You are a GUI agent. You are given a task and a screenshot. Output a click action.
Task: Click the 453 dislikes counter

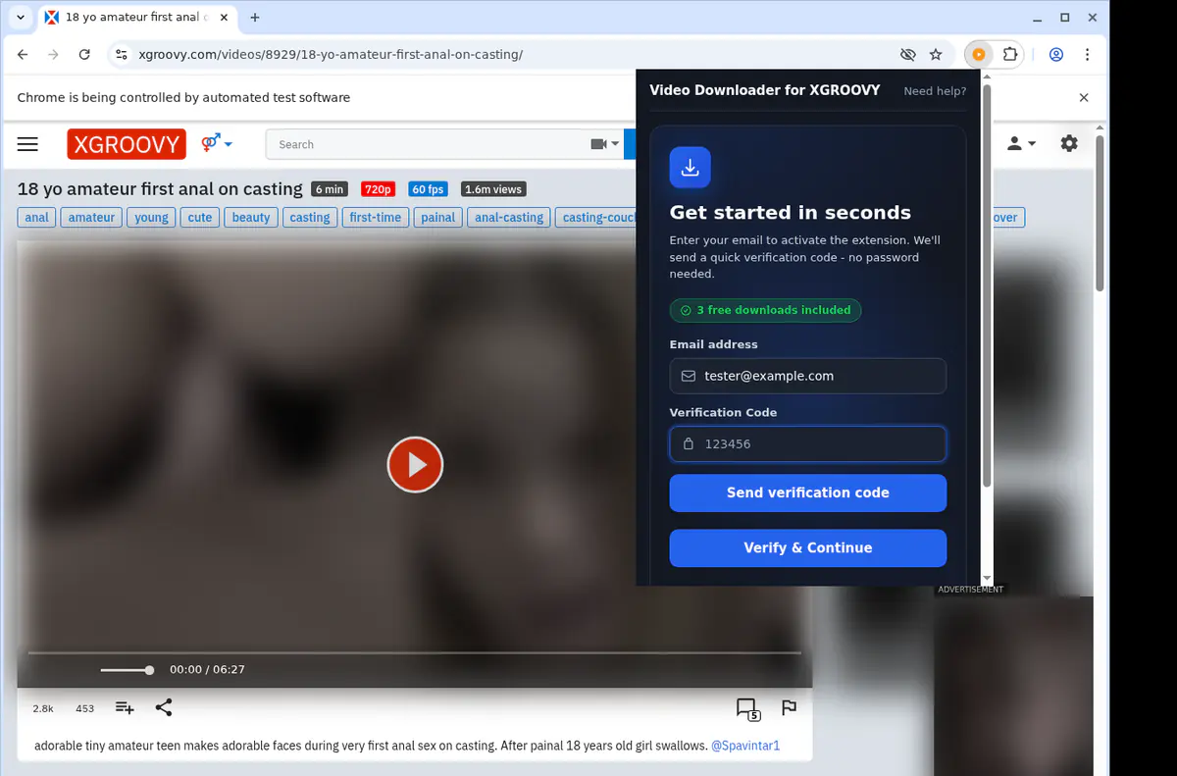[85, 708]
